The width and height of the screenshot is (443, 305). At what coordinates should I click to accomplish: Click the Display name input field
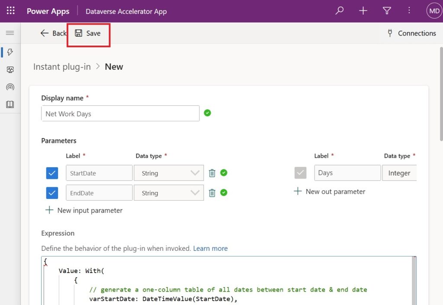120,113
